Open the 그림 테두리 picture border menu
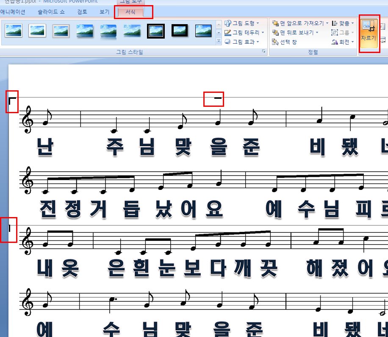The height and width of the screenshot is (337, 388). pyautogui.click(x=244, y=33)
